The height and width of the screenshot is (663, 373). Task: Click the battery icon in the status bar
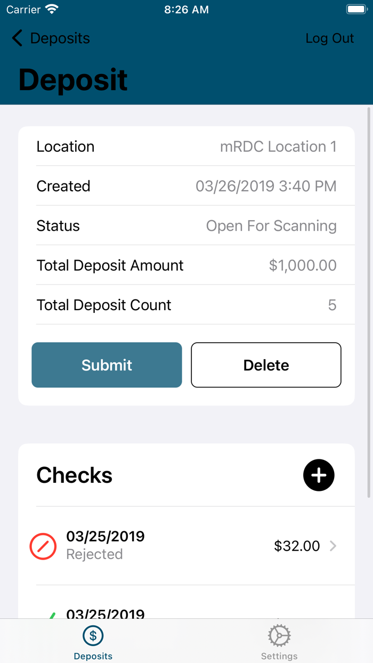356,9
